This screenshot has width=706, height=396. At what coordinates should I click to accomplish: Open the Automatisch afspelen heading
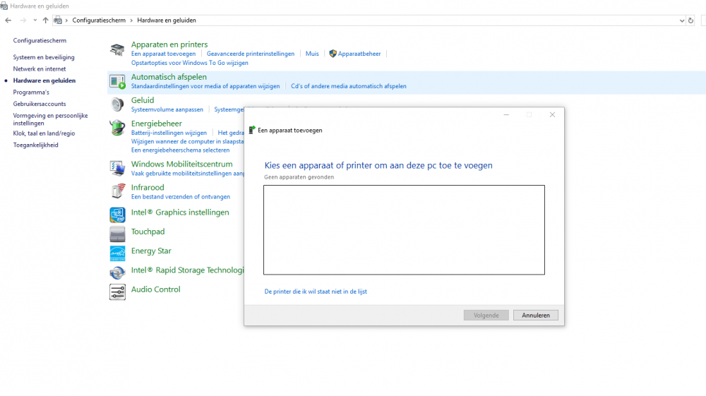coord(169,77)
